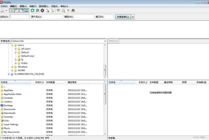The height and width of the screenshot is (140, 209).
Task: Expand the All Users tree node
Action: 16,49
